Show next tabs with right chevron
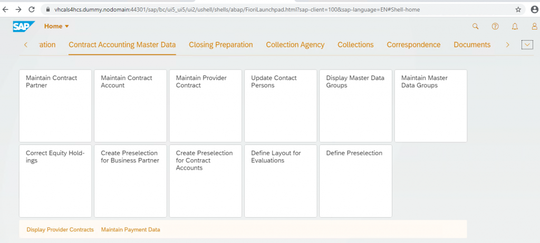This screenshot has height=243, width=540. tap(507, 45)
